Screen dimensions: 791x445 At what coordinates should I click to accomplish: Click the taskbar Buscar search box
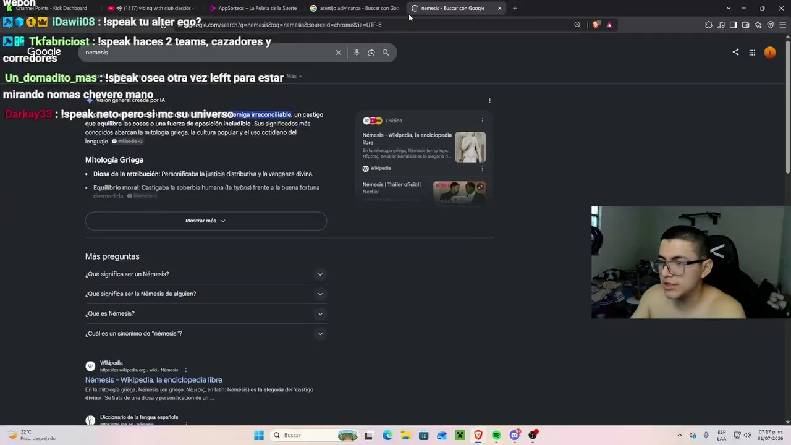coord(315,435)
